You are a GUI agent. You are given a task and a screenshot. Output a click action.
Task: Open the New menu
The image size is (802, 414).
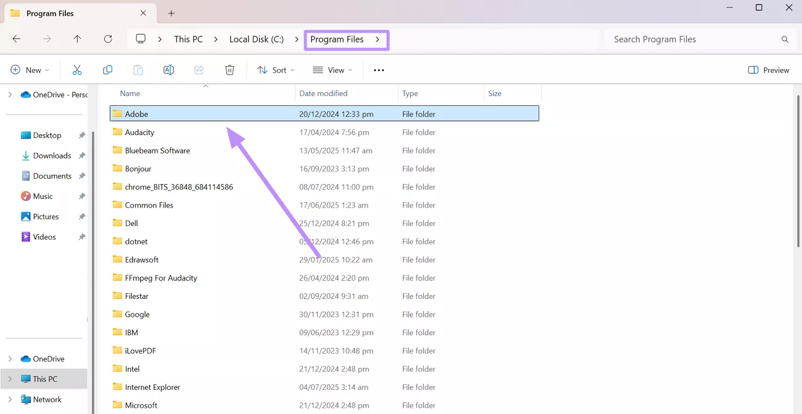point(30,70)
